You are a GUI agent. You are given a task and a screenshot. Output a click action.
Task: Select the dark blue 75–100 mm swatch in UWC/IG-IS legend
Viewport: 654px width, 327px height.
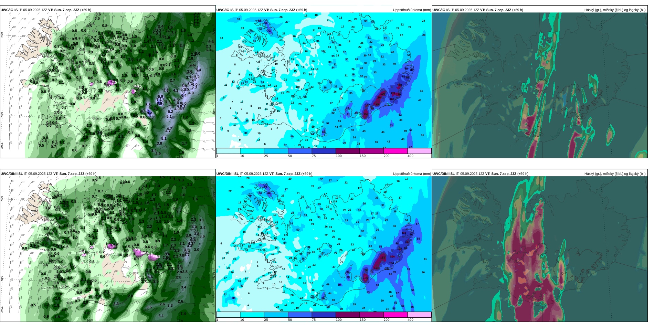click(x=324, y=151)
